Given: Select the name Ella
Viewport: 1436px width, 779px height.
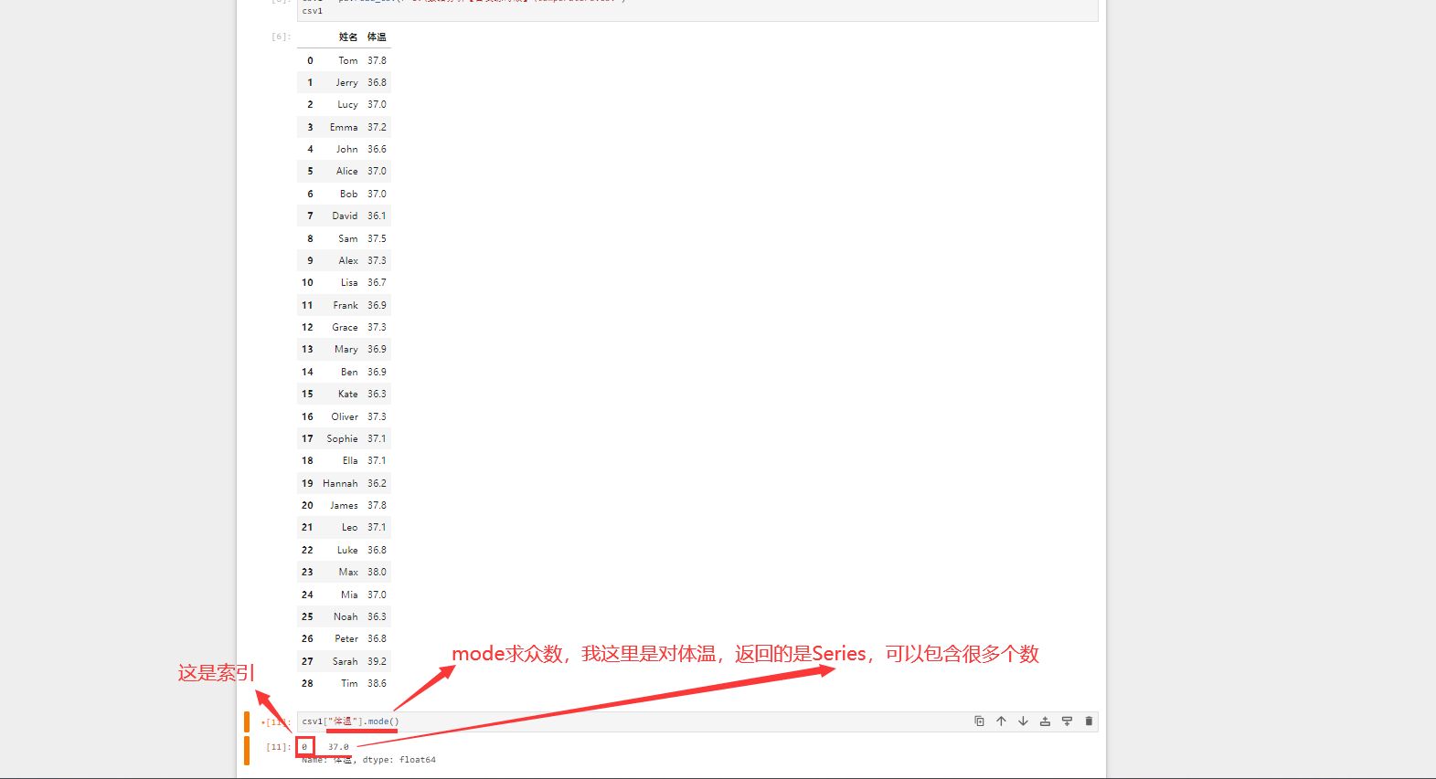Looking at the screenshot, I should 350,461.
